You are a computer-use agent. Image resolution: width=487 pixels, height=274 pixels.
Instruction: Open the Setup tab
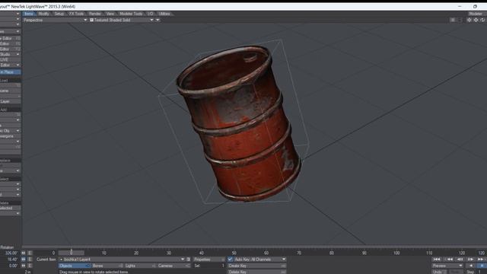(x=59, y=14)
